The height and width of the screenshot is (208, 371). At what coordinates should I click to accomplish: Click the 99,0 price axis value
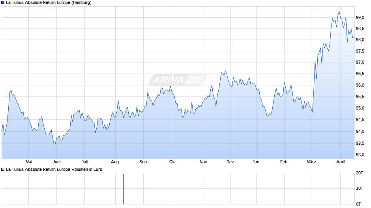pos(360,17)
